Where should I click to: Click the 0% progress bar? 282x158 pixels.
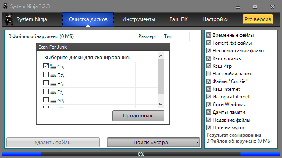click(141, 154)
